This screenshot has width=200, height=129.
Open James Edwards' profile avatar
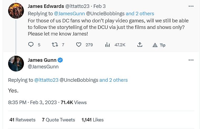click(16, 11)
